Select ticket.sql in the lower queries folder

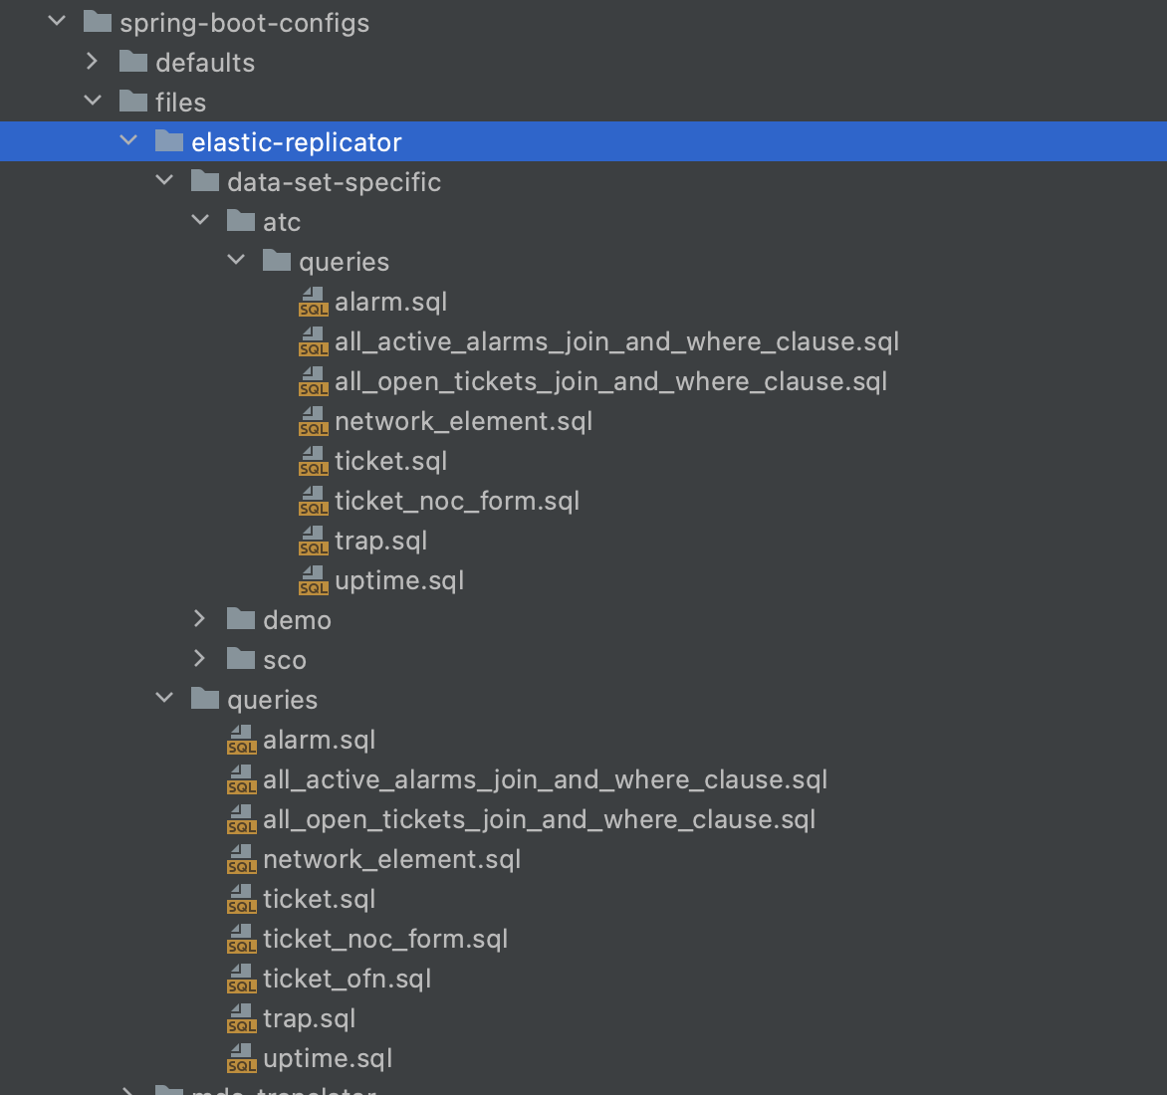tap(319, 899)
